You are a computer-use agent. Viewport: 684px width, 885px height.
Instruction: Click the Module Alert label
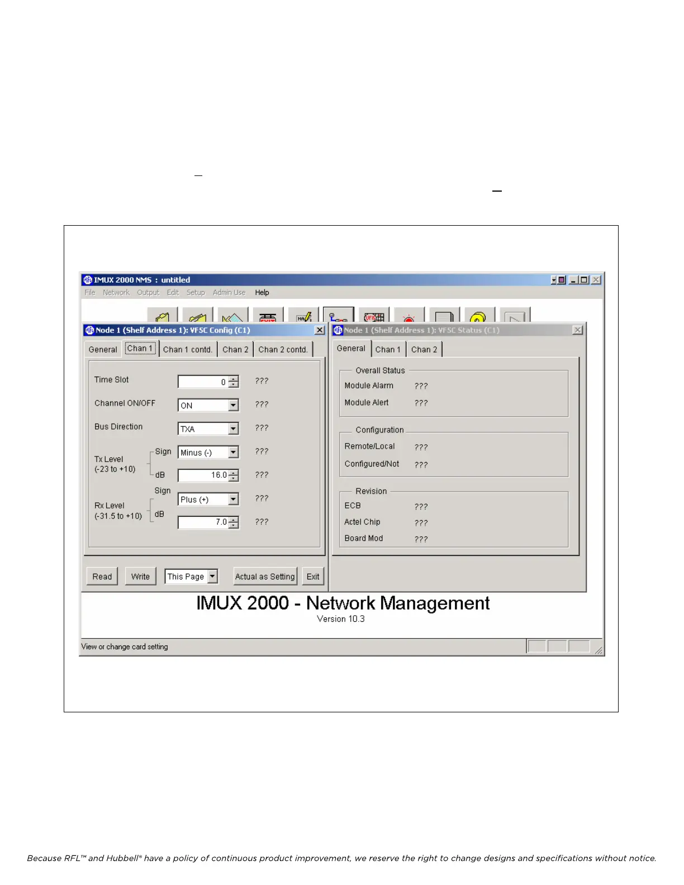367,402
